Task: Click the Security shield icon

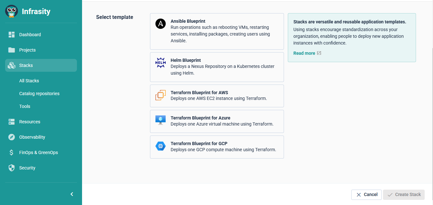Action: click(12, 168)
